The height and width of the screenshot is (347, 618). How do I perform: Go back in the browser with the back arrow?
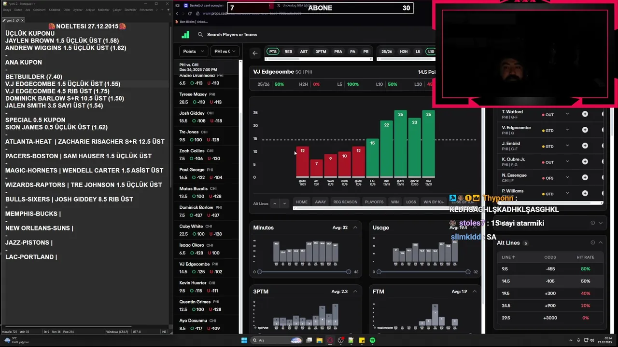coord(177,13)
